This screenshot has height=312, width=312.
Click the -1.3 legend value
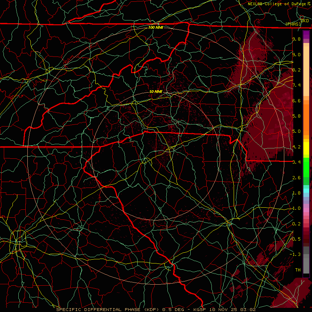click(x=296, y=254)
